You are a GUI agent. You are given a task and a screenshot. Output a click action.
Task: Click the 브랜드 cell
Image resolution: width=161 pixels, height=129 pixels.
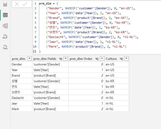tap(21, 92)
